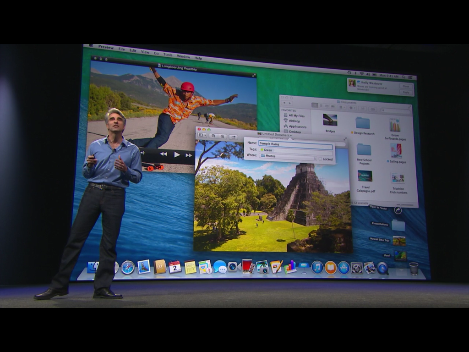
Task: Launch Notes from the Dock
Action: [190, 267]
